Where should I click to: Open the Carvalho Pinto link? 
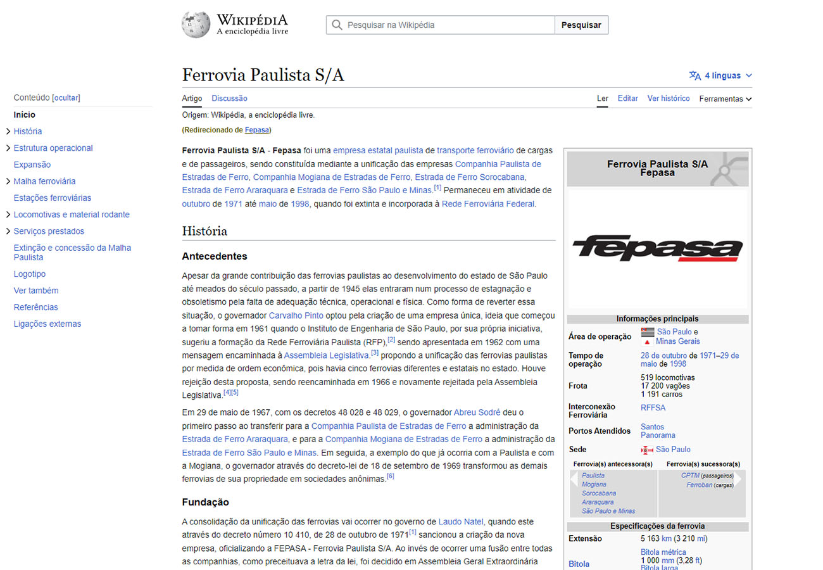[296, 315]
